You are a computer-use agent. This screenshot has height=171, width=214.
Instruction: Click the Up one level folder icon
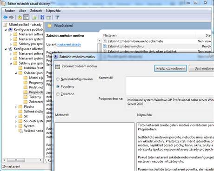[20, 17]
